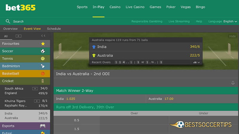Click the Favourites star icon

(43, 44)
